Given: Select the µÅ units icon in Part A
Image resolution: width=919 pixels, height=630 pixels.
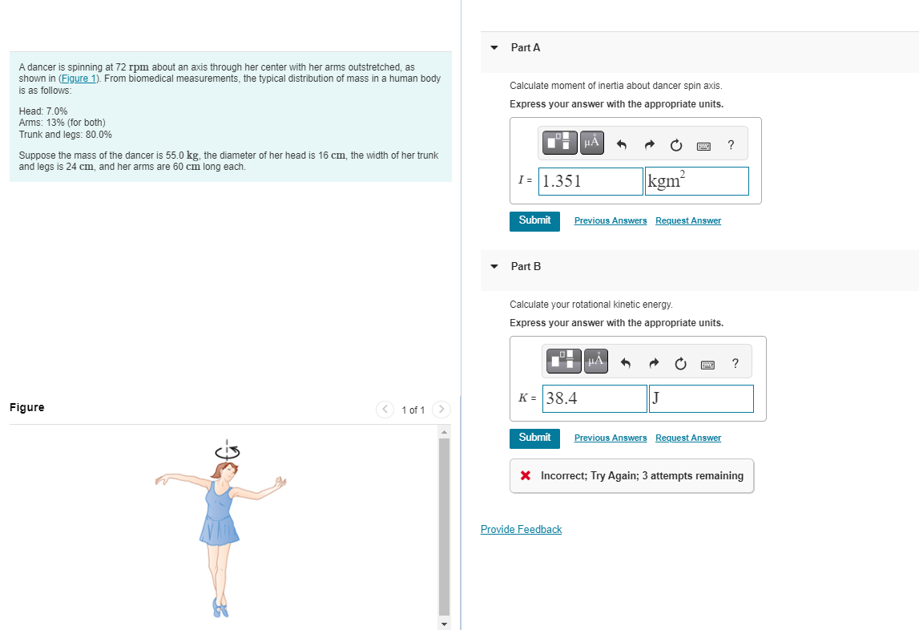Looking at the screenshot, I should coord(591,142).
